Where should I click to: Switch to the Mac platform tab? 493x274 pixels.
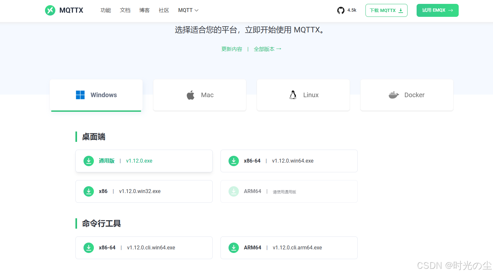[x=199, y=95]
